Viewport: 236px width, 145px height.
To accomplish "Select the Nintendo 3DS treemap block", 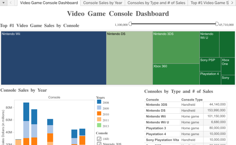I will click(x=176, y=47).
